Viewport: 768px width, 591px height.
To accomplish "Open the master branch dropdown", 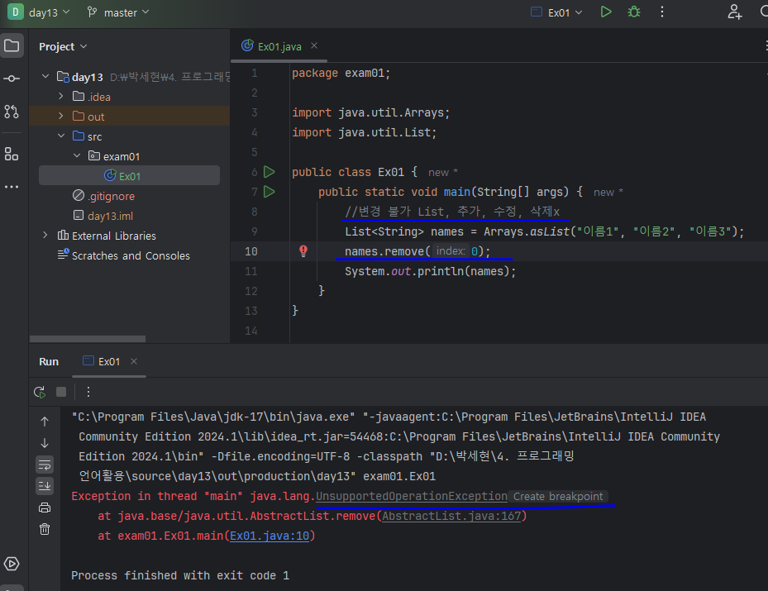I will [x=118, y=12].
